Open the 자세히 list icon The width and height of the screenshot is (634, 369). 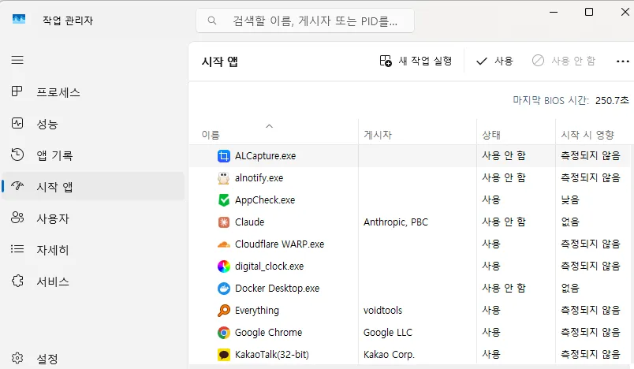(17, 249)
